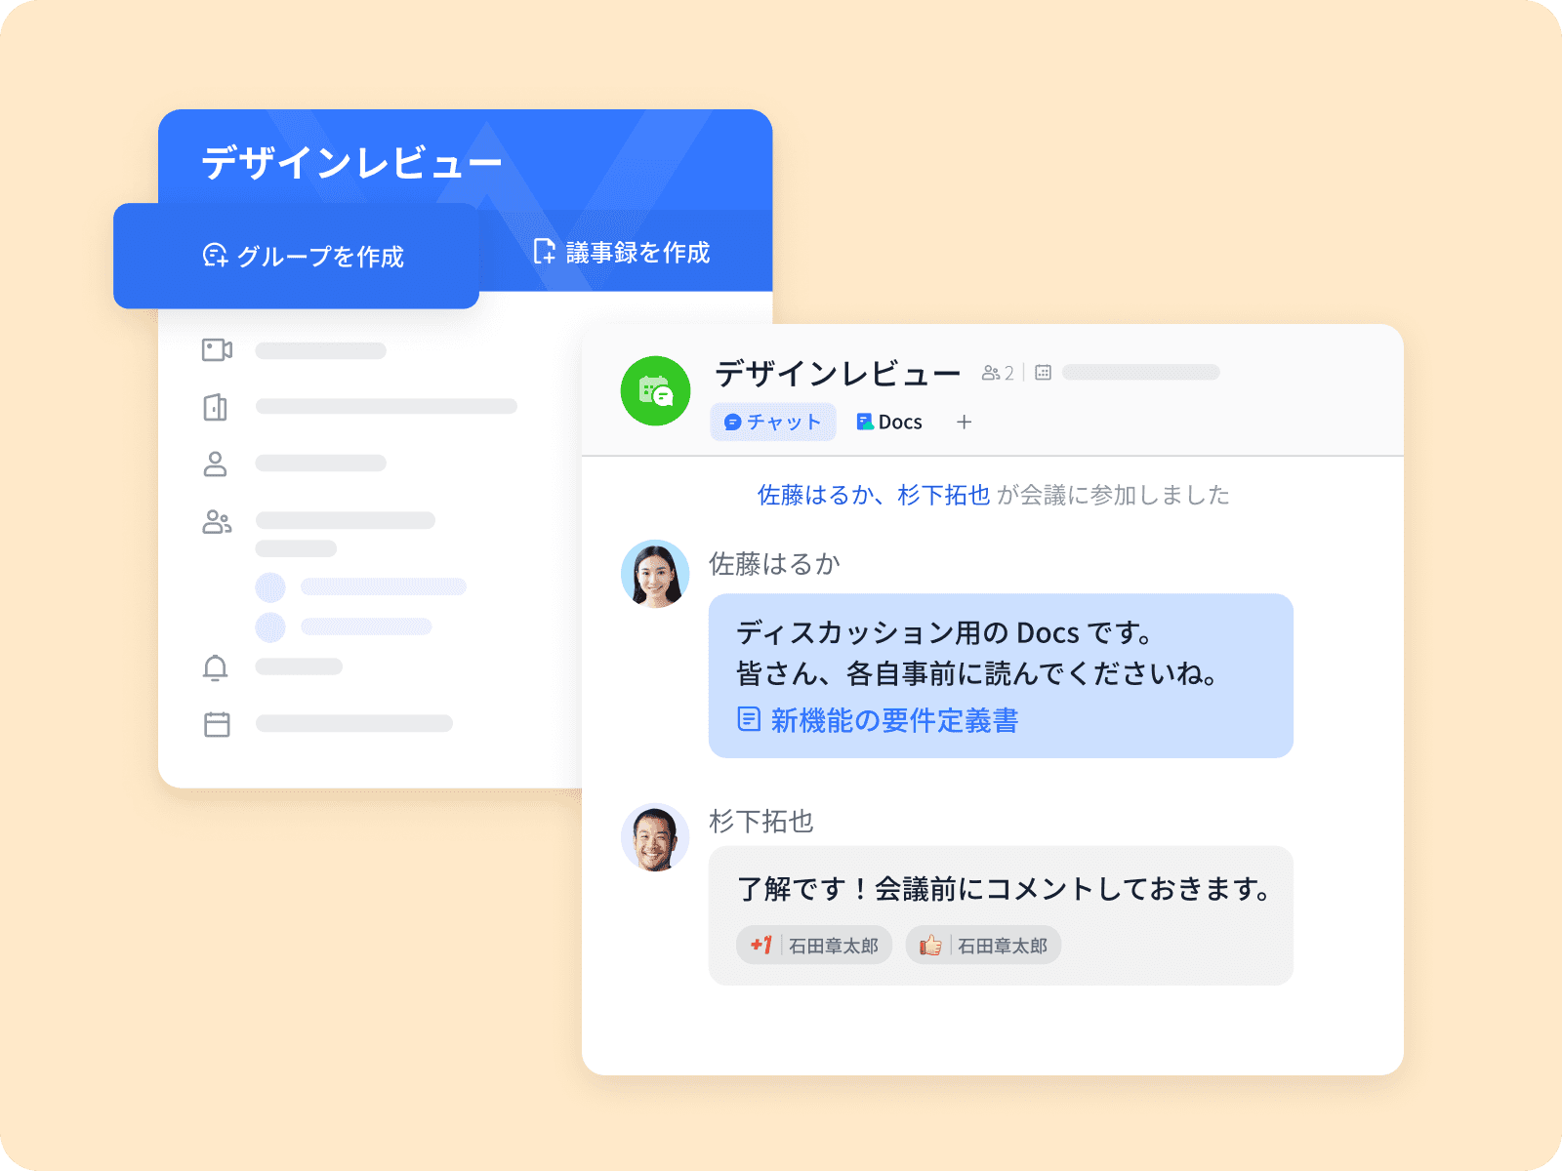Click the meeting room door icon

[216, 407]
